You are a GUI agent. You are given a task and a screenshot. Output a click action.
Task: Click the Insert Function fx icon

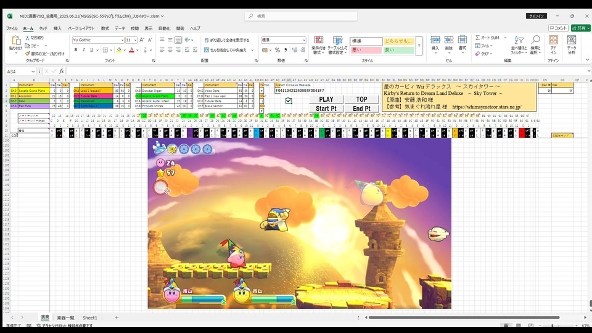[x=62, y=71]
